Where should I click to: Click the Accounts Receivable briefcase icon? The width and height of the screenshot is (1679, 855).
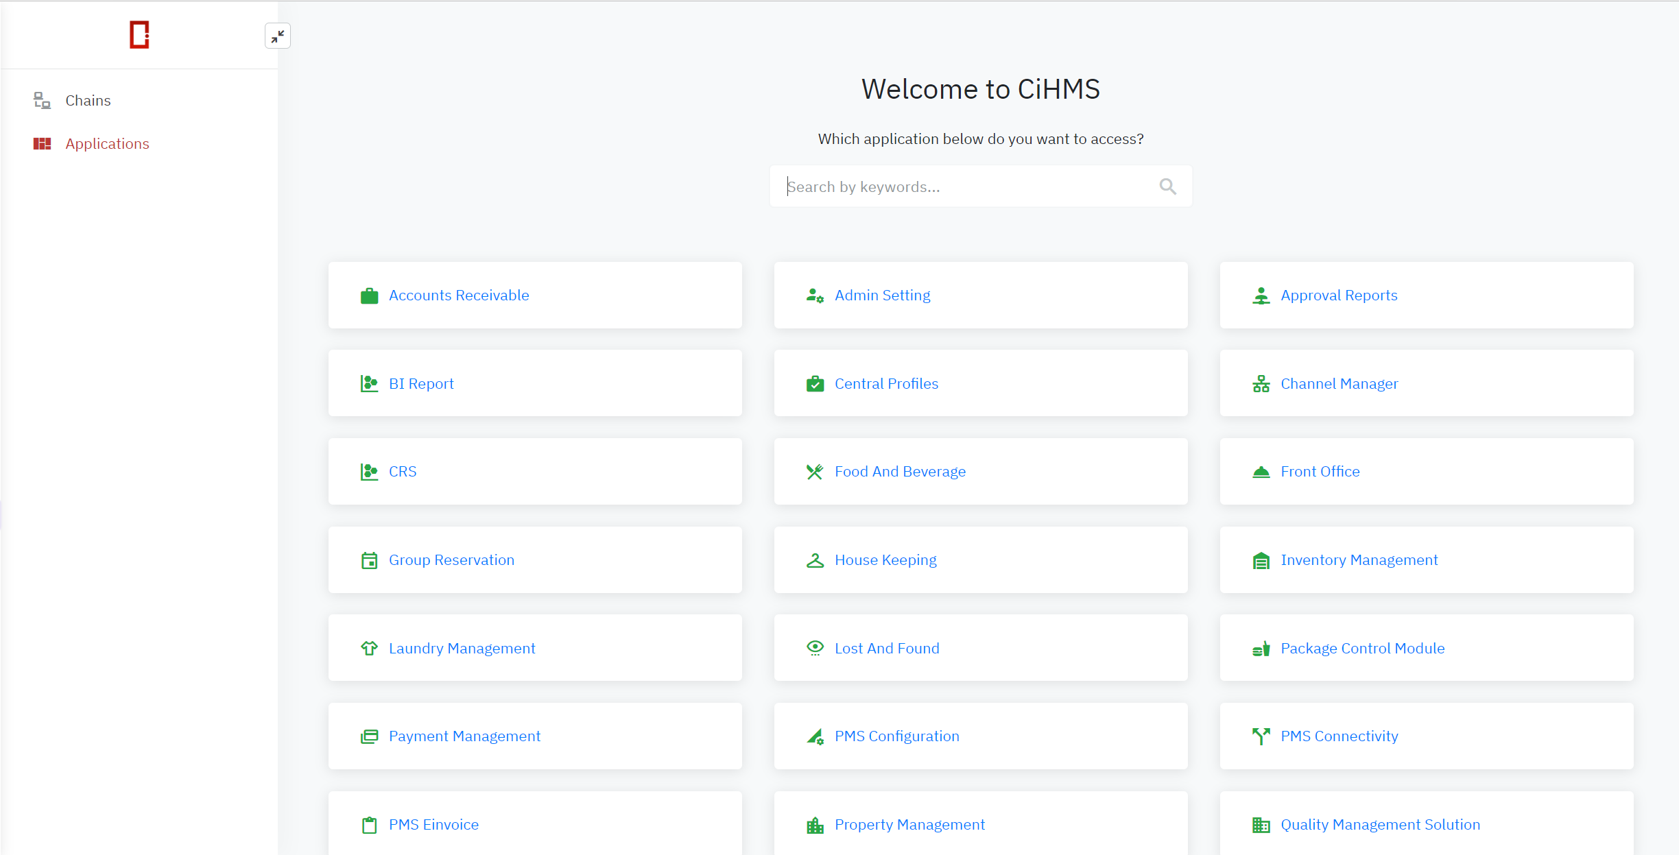pyautogui.click(x=369, y=296)
